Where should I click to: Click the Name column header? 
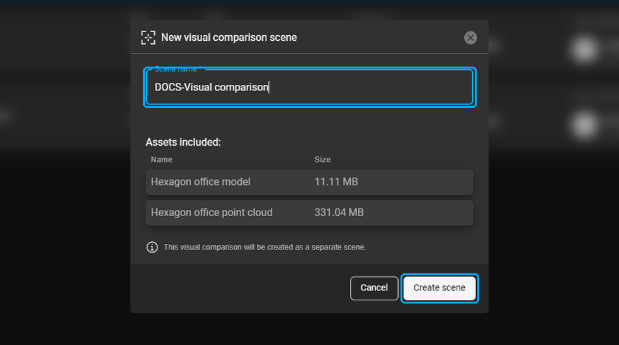(x=161, y=160)
